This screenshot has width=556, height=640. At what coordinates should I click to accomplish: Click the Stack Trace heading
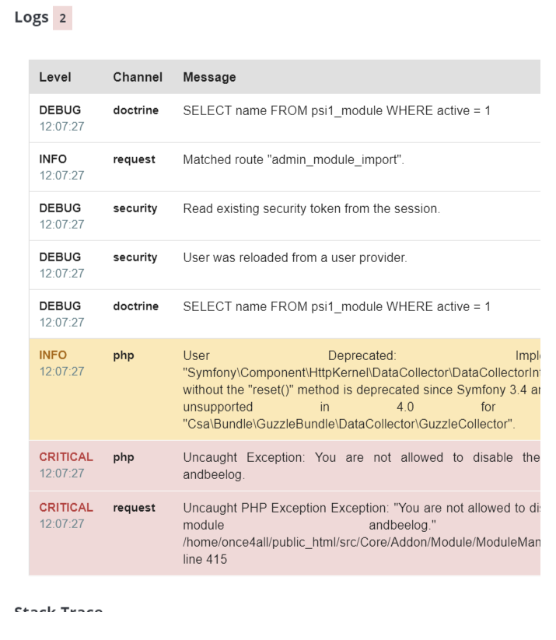(x=58, y=610)
